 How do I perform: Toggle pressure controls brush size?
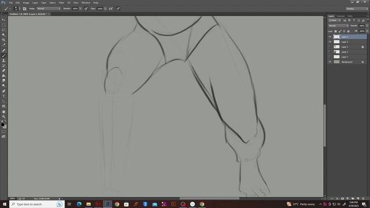click(118, 9)
